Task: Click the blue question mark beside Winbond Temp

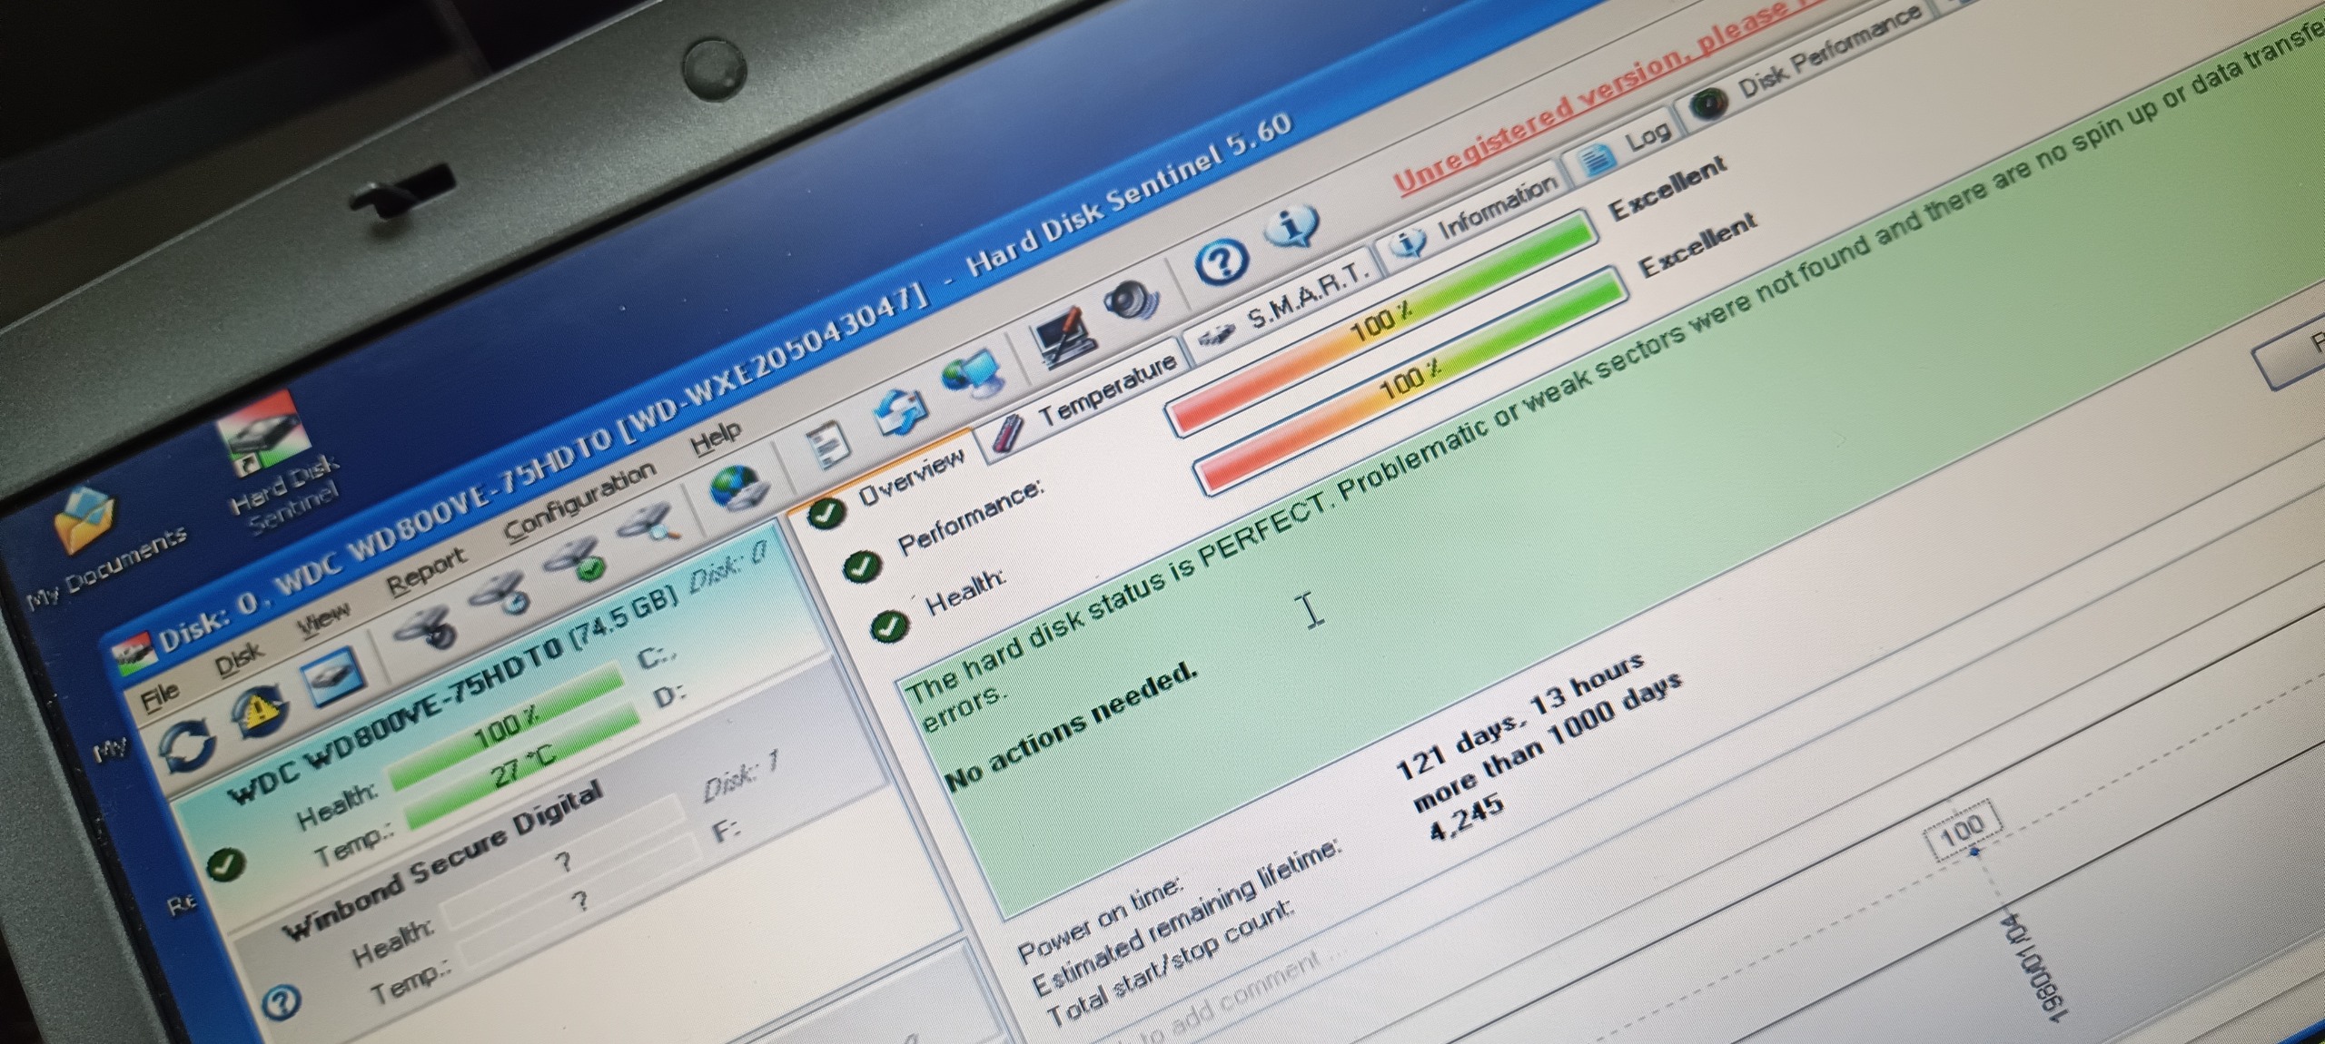Action: click(x=282, y=1003)
